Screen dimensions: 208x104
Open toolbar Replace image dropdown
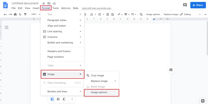pyautogui.click(x=171, y=14)
